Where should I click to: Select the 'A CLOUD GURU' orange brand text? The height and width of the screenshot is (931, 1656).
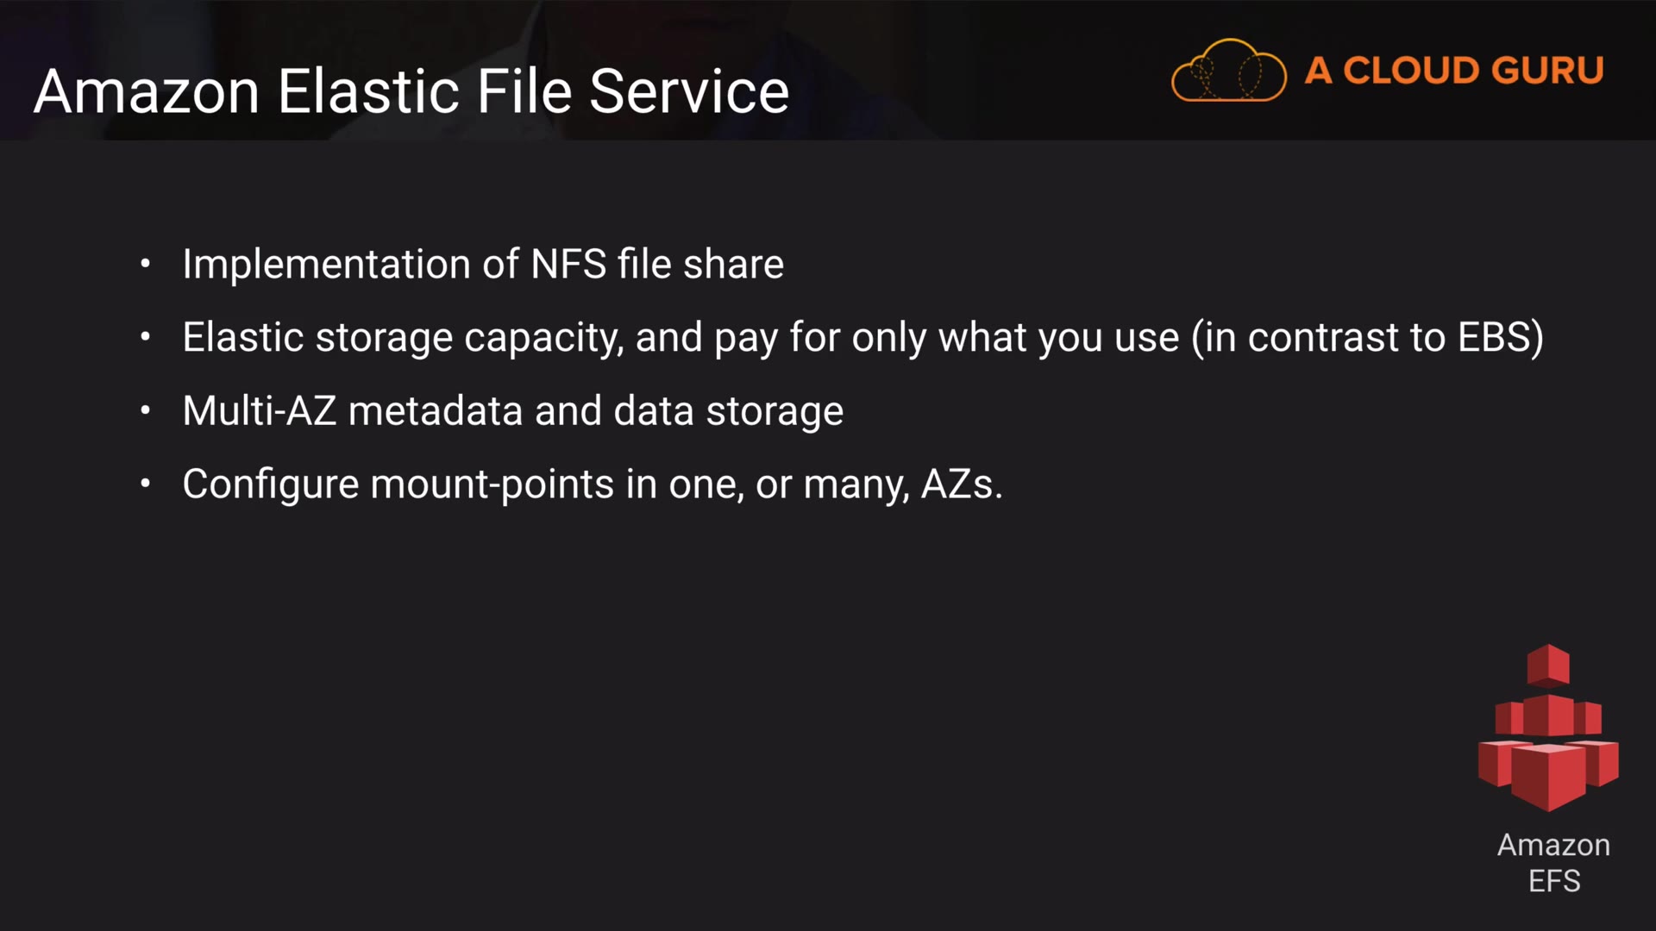coord(1454,71)
